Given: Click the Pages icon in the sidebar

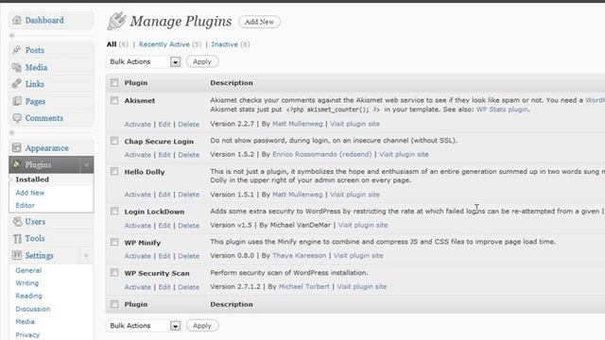Looking at the screenshot, I should (17, 101).
